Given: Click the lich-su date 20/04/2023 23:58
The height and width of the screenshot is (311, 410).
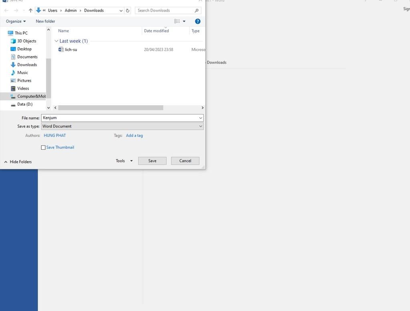Looking at the screenshot, I should [159, 49].
